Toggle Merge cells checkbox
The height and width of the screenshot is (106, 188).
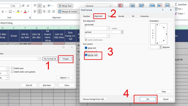click(x=86, y=55)
